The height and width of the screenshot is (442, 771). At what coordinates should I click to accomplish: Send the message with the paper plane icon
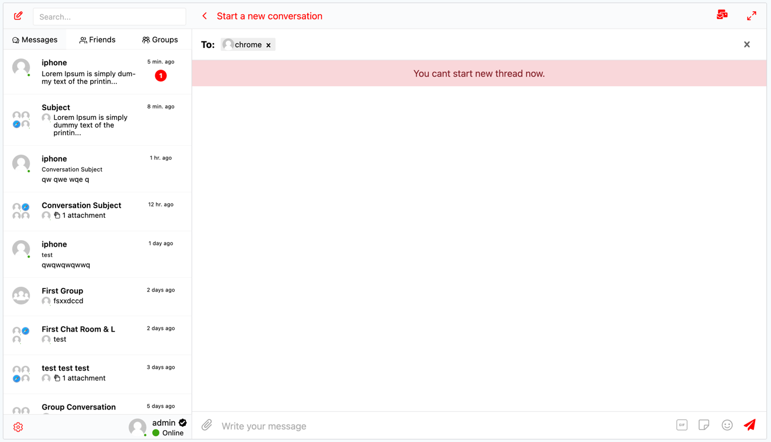click(749, 424)
